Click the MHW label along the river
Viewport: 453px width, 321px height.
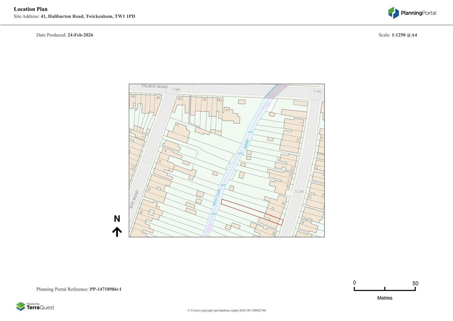(x=247, y=144)
